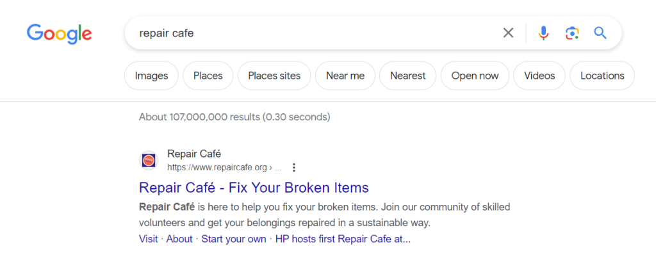Apply the Near me filter
656x276 pixels.
345,76
